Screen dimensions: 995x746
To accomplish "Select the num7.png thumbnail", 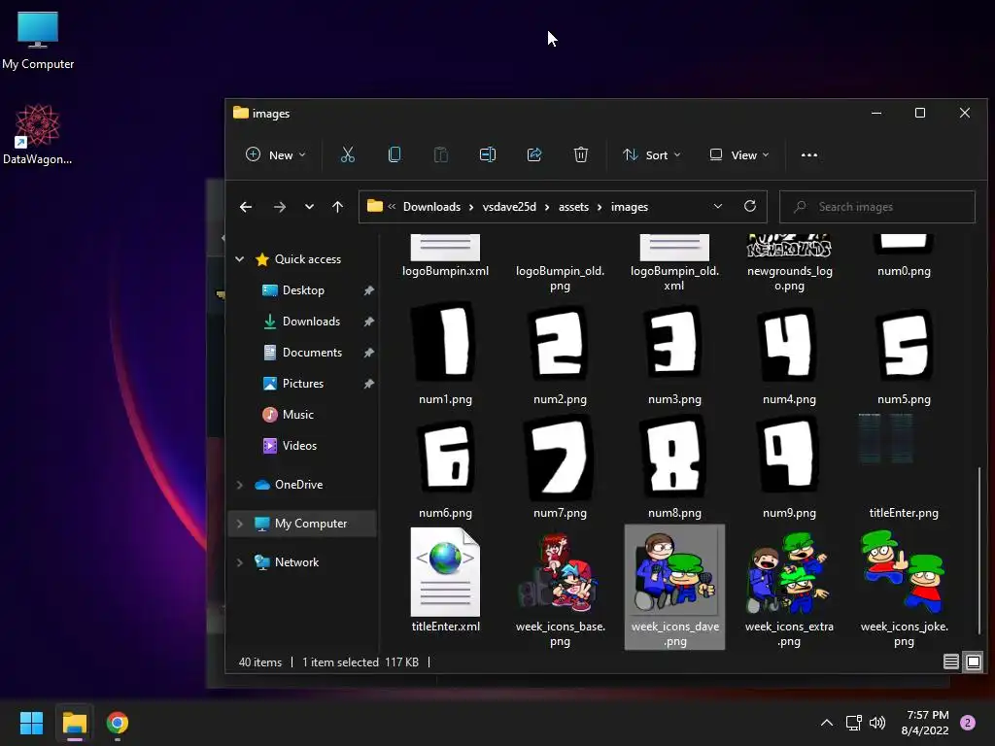I will pos(560,457).
